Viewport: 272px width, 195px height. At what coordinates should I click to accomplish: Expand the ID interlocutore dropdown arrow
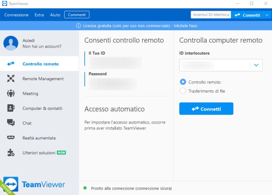click(x=256, y=65)
